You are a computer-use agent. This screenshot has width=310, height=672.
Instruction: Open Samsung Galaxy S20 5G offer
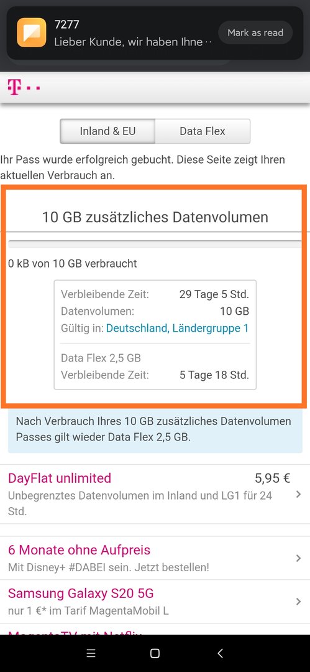tap(155, 602)
